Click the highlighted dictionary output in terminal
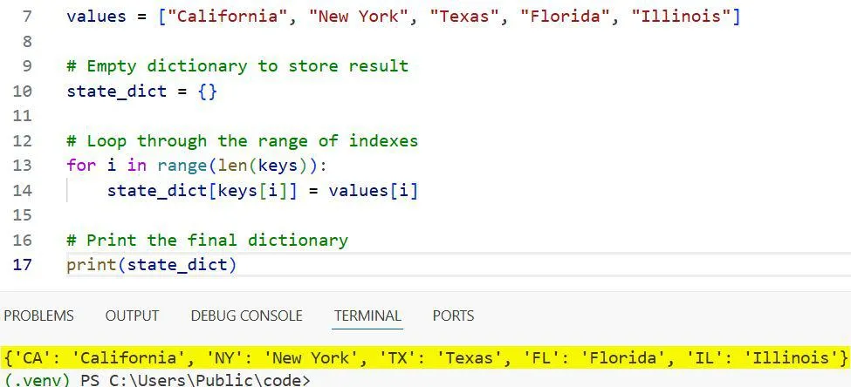Image resolution: width=851 pixels, height=387 pixels. [x=425, y=357]
